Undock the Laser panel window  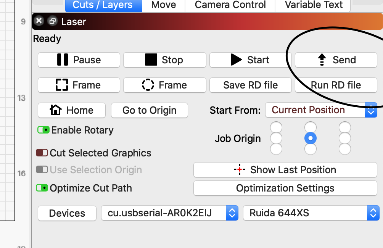[52, 21]
